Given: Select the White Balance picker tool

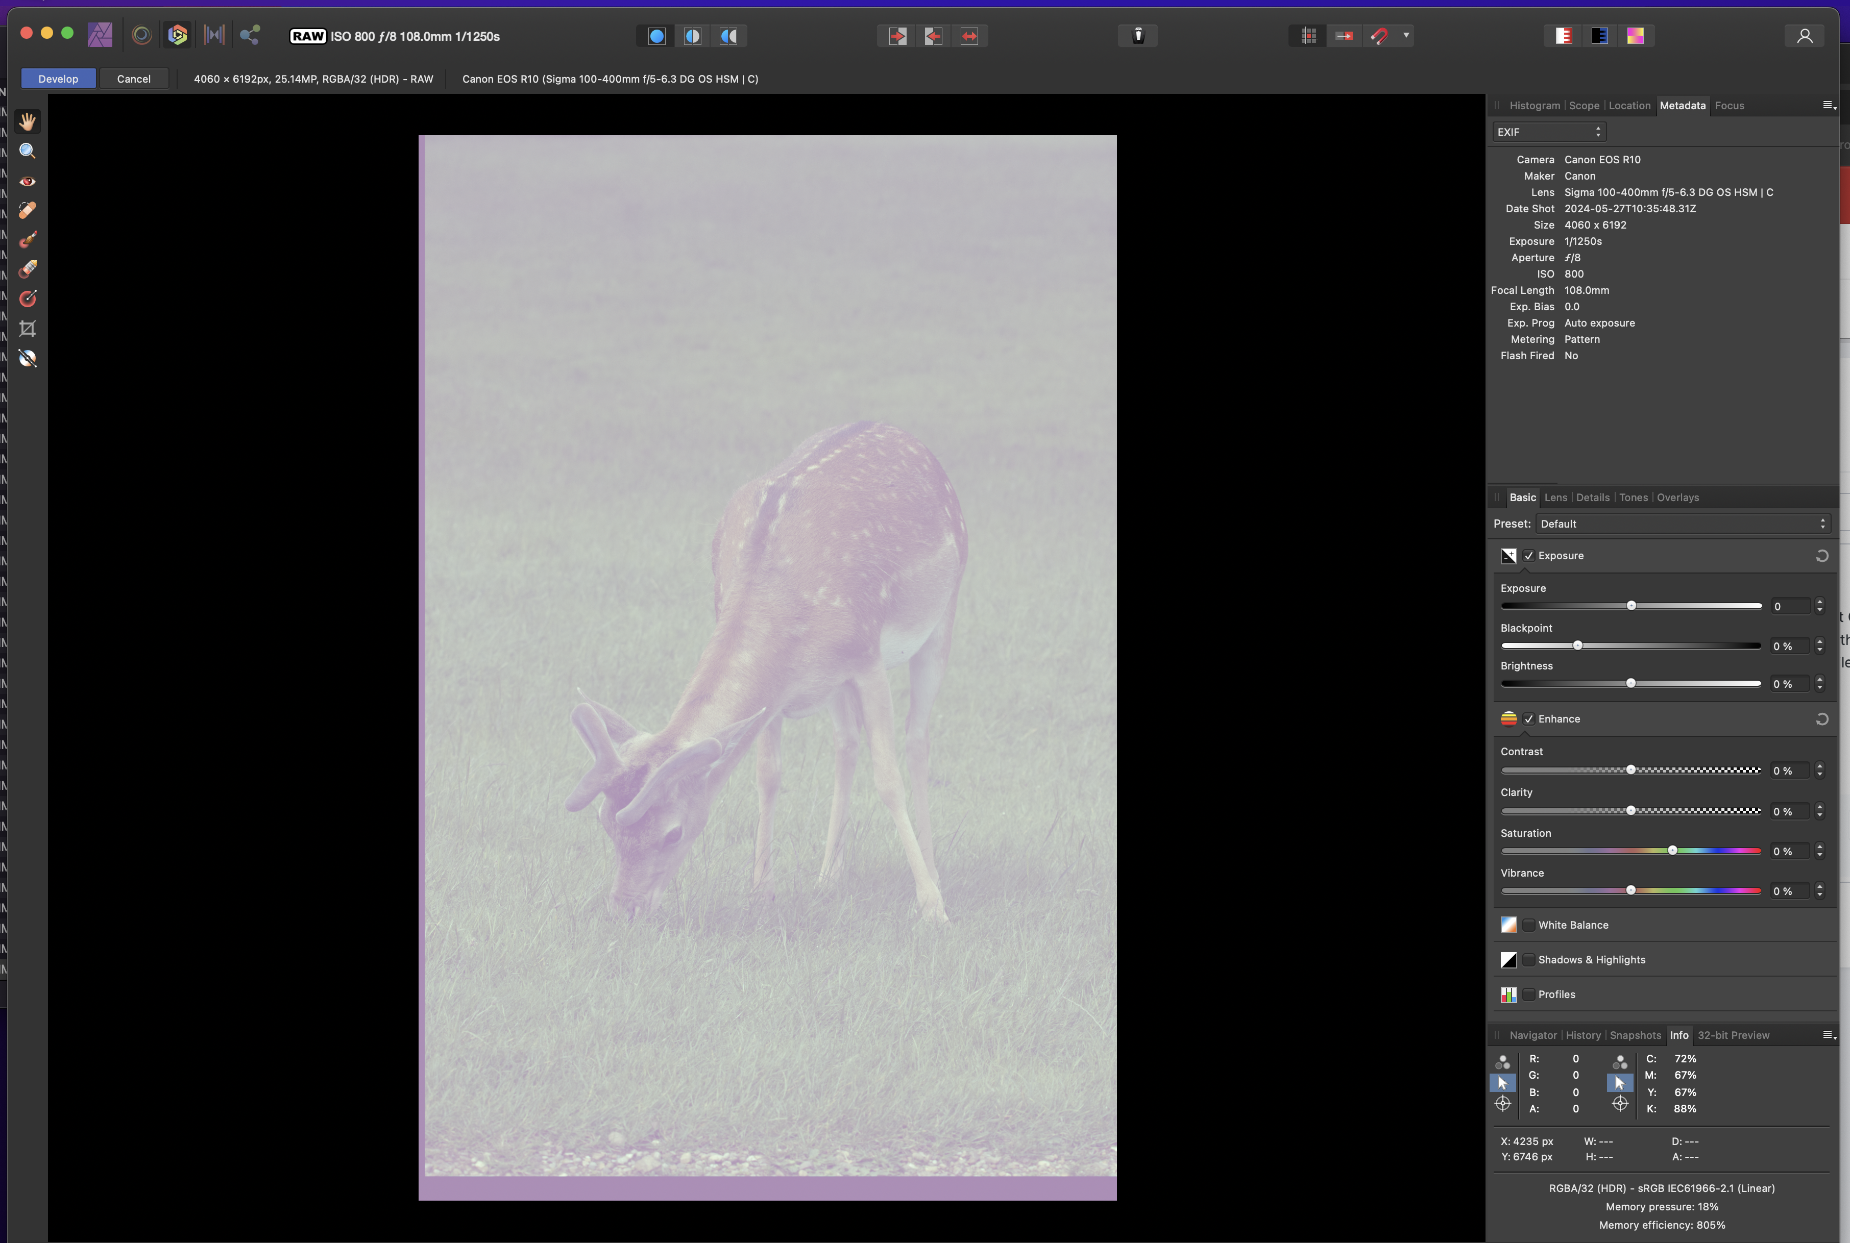Looking at the screenshot, I should click(27, 358).
